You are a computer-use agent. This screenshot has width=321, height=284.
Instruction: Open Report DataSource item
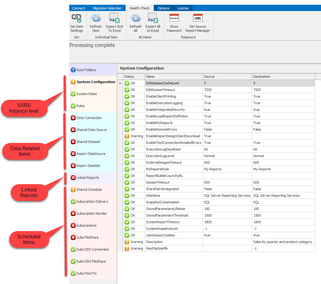coord(93,154)
